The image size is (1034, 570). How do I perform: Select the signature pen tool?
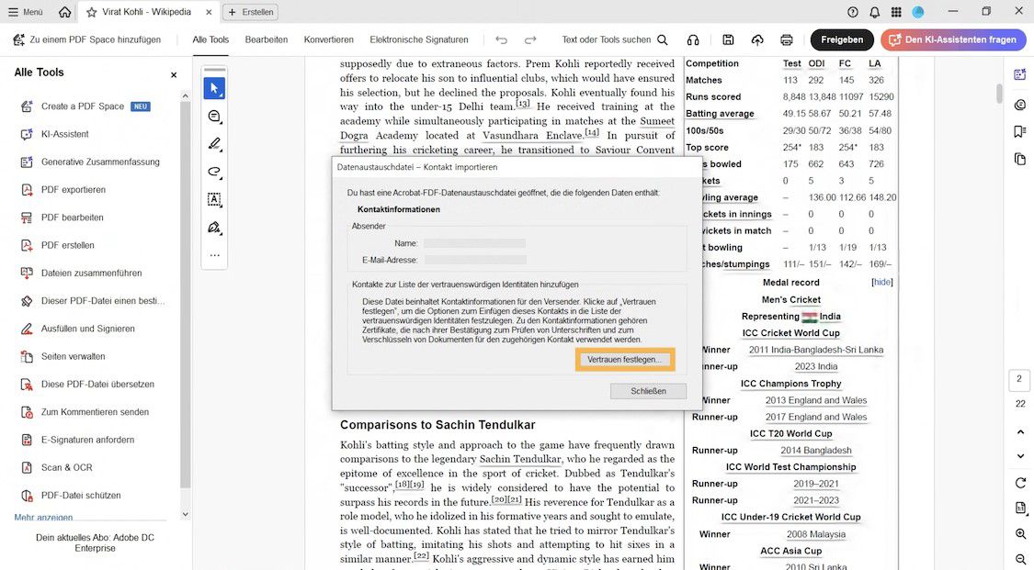coord(214,228)
